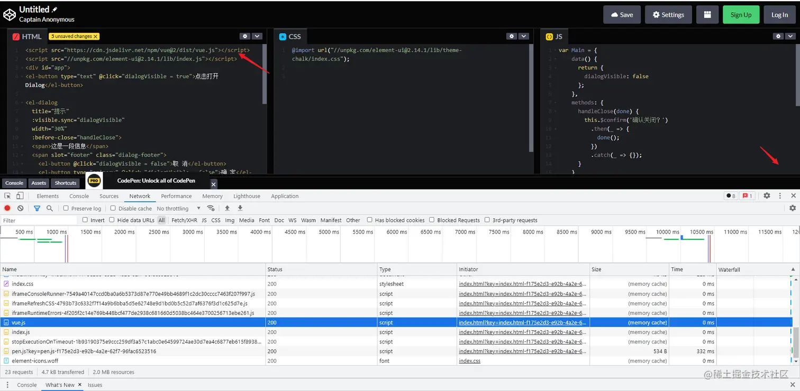This screenshot has width=800, height=391.
Task: Expand CSS editor dropdown chevron
Action: pos(524,36)
